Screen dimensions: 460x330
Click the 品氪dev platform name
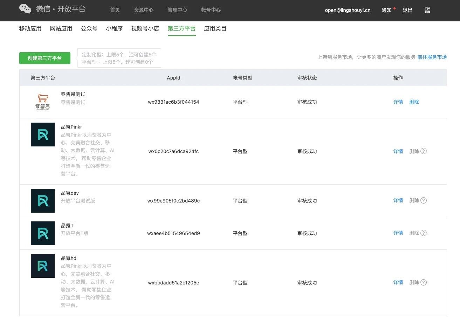point(70,193)
